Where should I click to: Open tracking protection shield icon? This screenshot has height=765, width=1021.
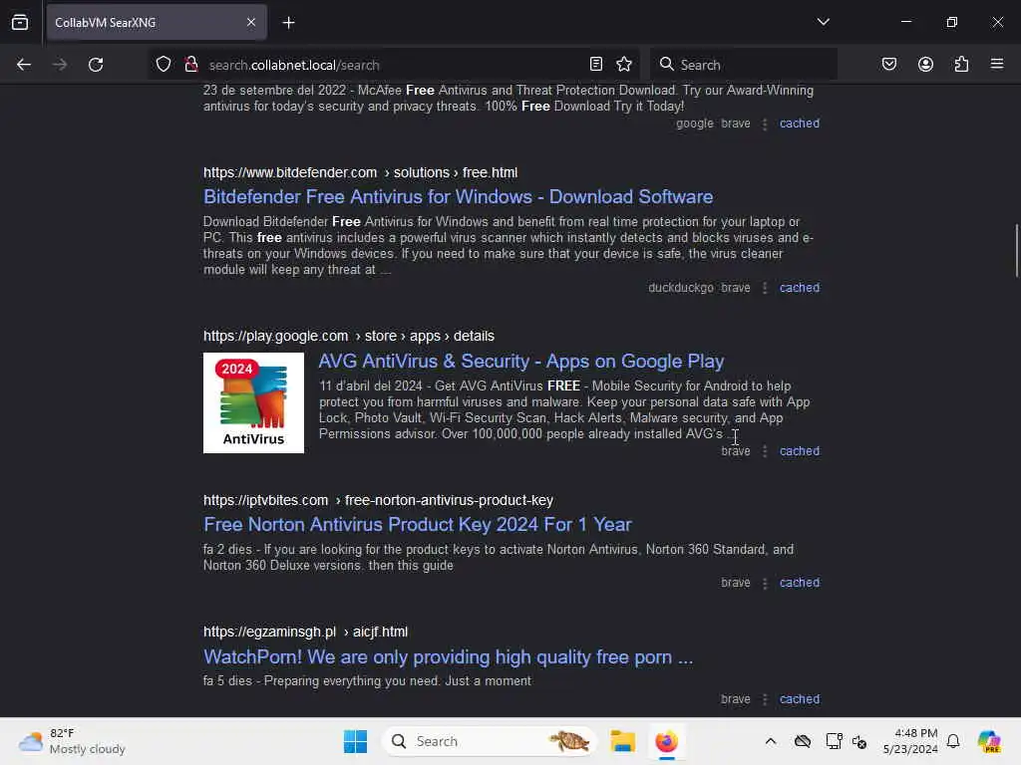pos(164,64)
